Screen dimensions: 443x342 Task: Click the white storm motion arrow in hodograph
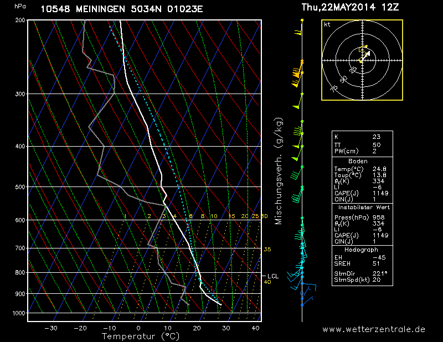pos(365,56)
